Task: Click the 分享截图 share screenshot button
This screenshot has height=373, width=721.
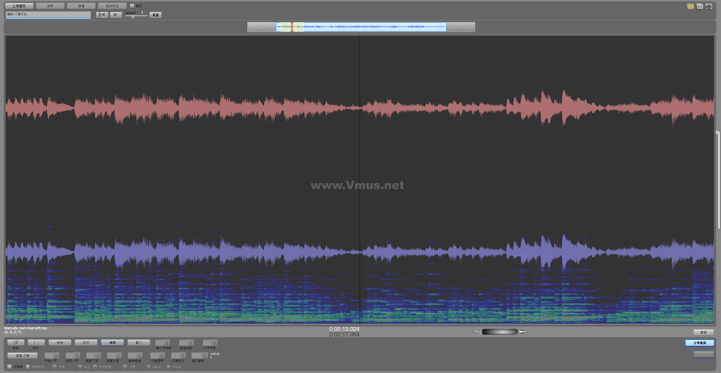Action: [699, 343]
